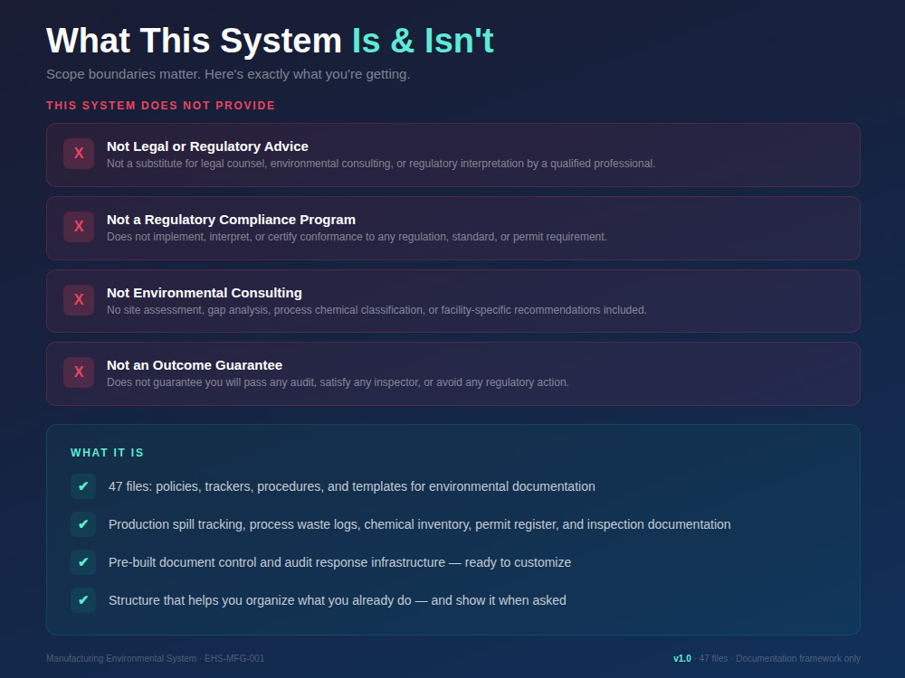The image size is (905, 678).
Task: Click the X icon beside Not an Outcome Guarantee
Action: pyautogui.click(x=79, y=372)
